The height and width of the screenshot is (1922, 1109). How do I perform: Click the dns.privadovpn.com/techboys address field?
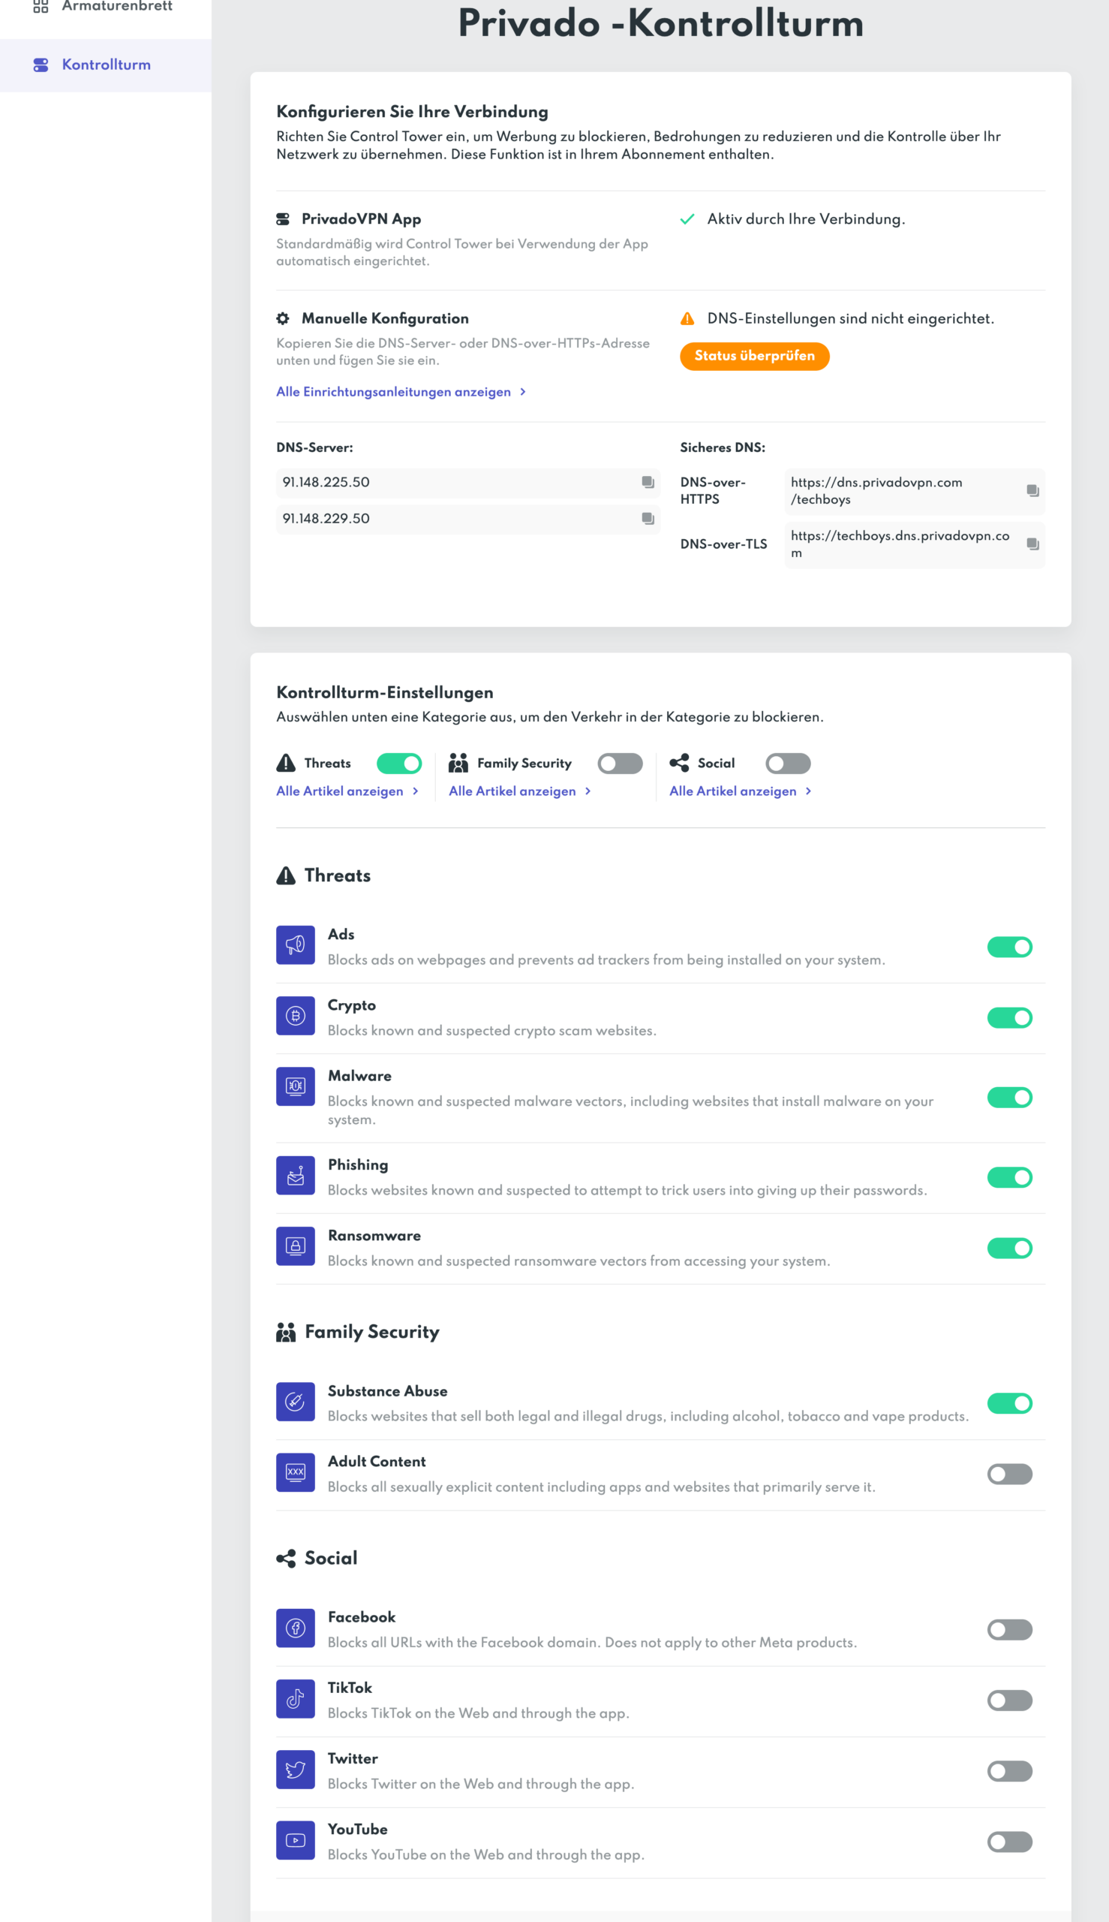coord(914,491)
